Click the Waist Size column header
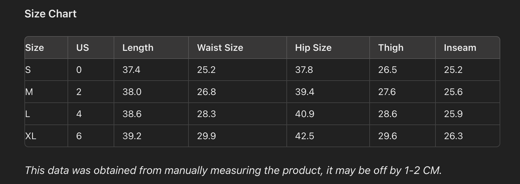 220,48
